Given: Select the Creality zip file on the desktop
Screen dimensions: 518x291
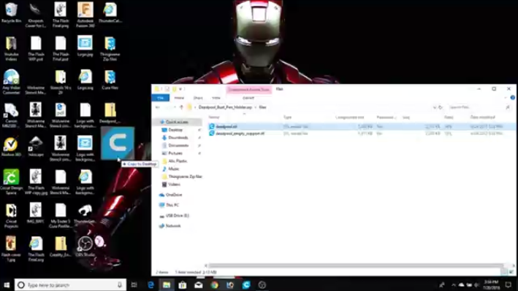Looking at the screenshot, I should [x=61, y=247].
